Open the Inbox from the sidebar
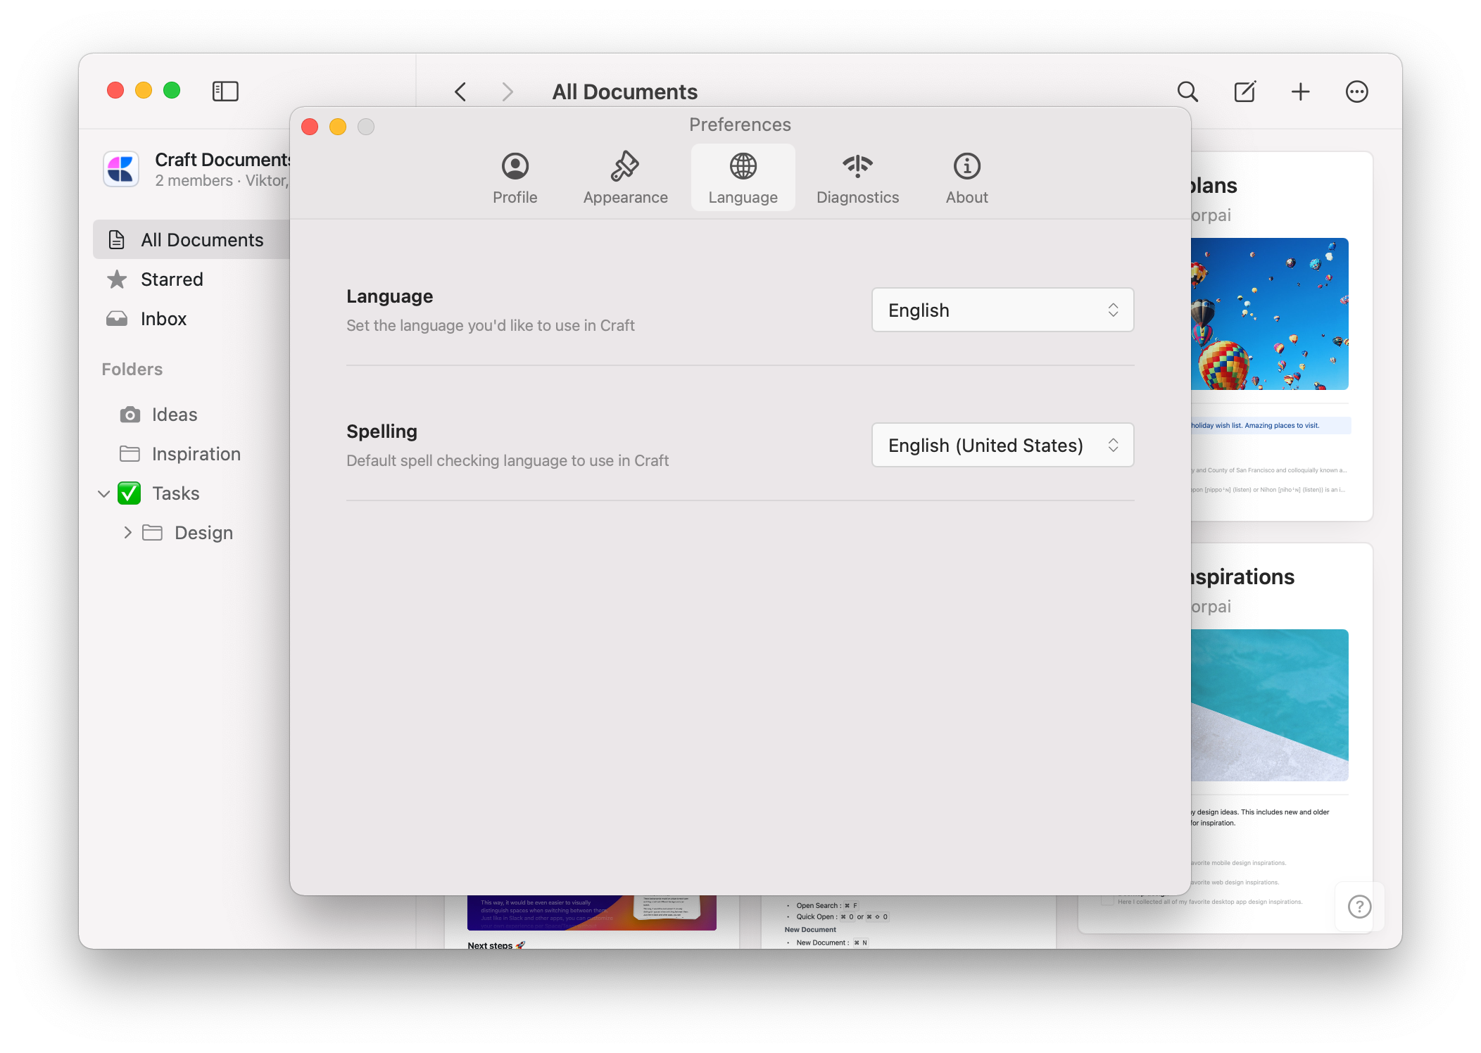1481x1053 pixels. [163, 318]
